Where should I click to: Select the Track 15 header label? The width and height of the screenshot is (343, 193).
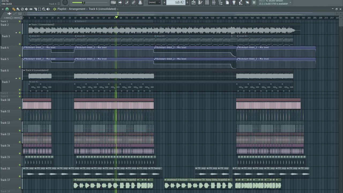point(5,157)
